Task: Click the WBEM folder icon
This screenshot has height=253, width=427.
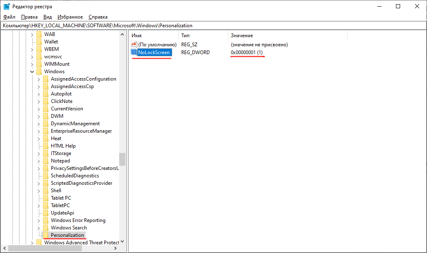Action: [x=39, y=49]
